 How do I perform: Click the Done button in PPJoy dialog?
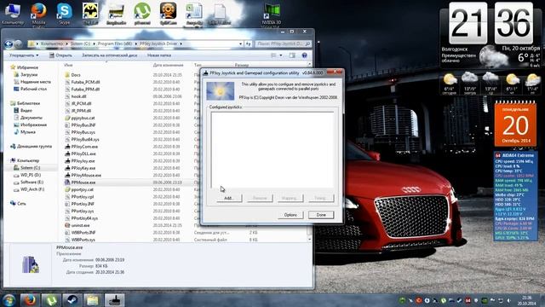point(321,215)
